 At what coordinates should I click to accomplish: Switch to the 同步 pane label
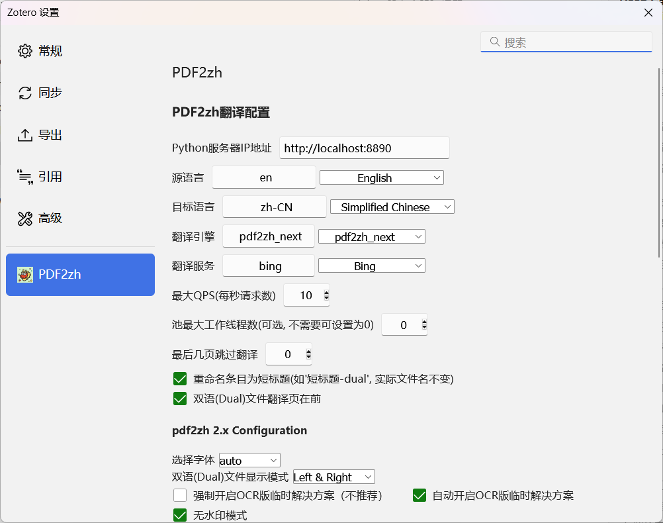coord(50,93)
